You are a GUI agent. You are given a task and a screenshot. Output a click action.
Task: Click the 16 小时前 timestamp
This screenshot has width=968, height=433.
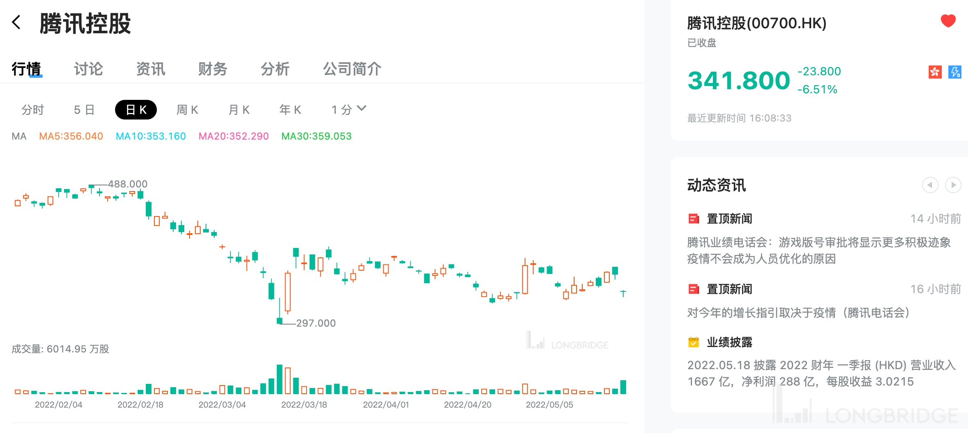point(936,289)
